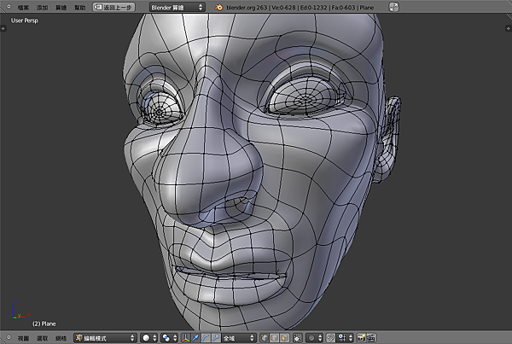Viewport: 512px width, 344px height.
Task: Toggle limit selection to visible
Action: [x=298, y=337]
